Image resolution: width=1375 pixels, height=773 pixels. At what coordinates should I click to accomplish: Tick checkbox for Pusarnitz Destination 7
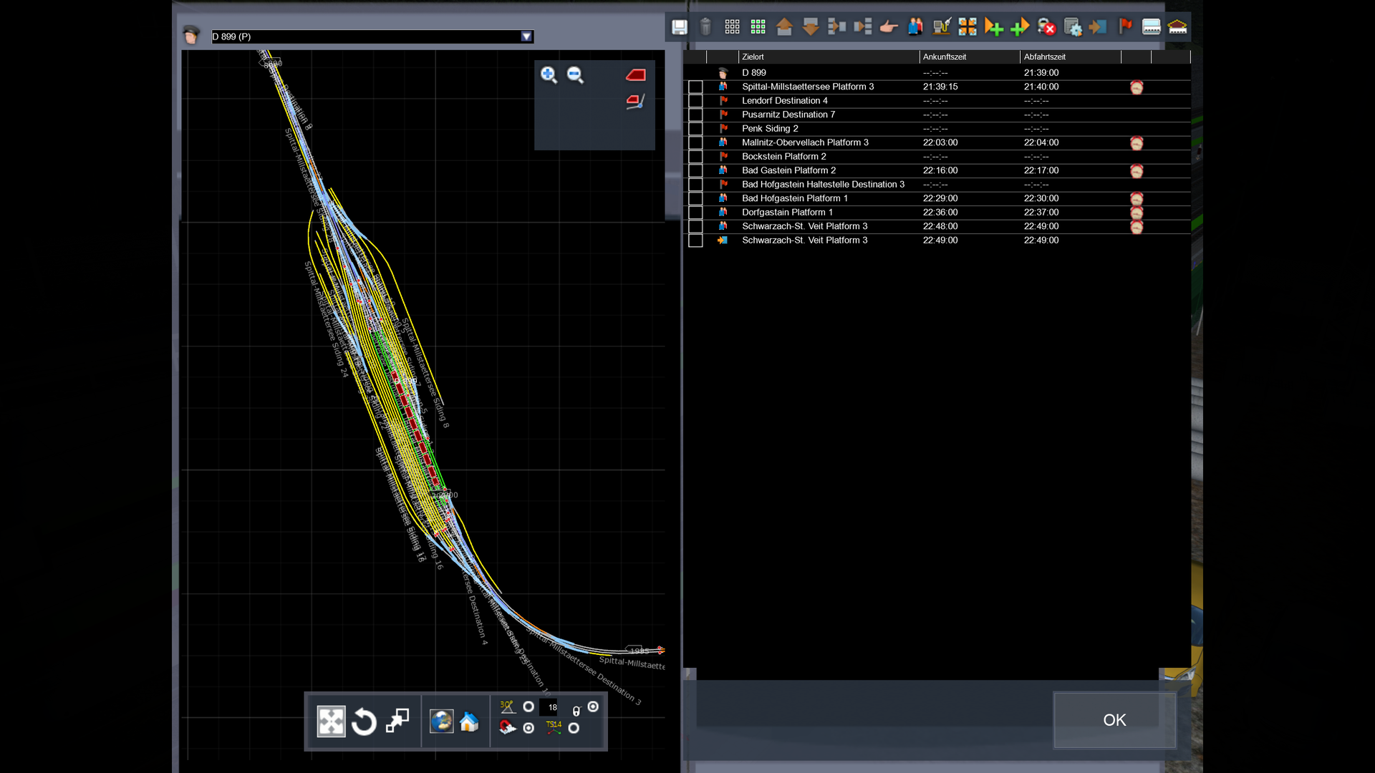pyautogui.click(x=695, y=115)
